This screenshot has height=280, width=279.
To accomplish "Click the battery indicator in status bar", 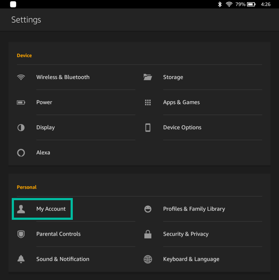I will pyautogui.click(x=251, y=4).
